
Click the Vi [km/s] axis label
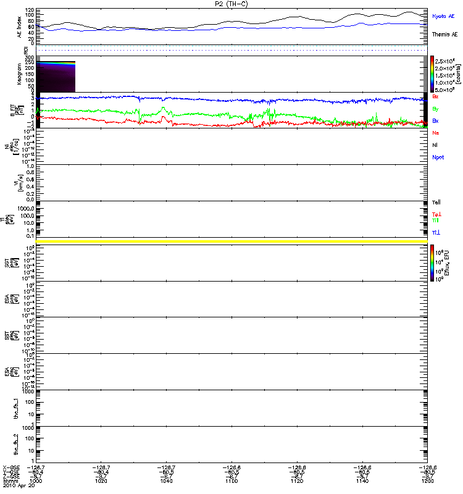coord(19,183)
